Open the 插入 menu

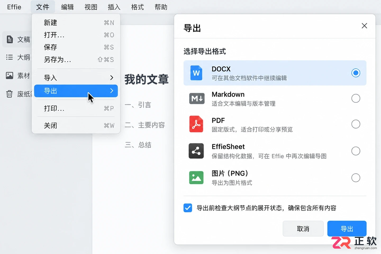114,7
